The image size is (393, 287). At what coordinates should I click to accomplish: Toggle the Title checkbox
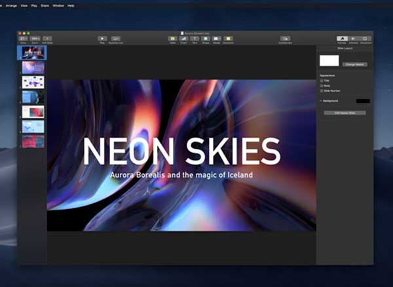[322, 81]
